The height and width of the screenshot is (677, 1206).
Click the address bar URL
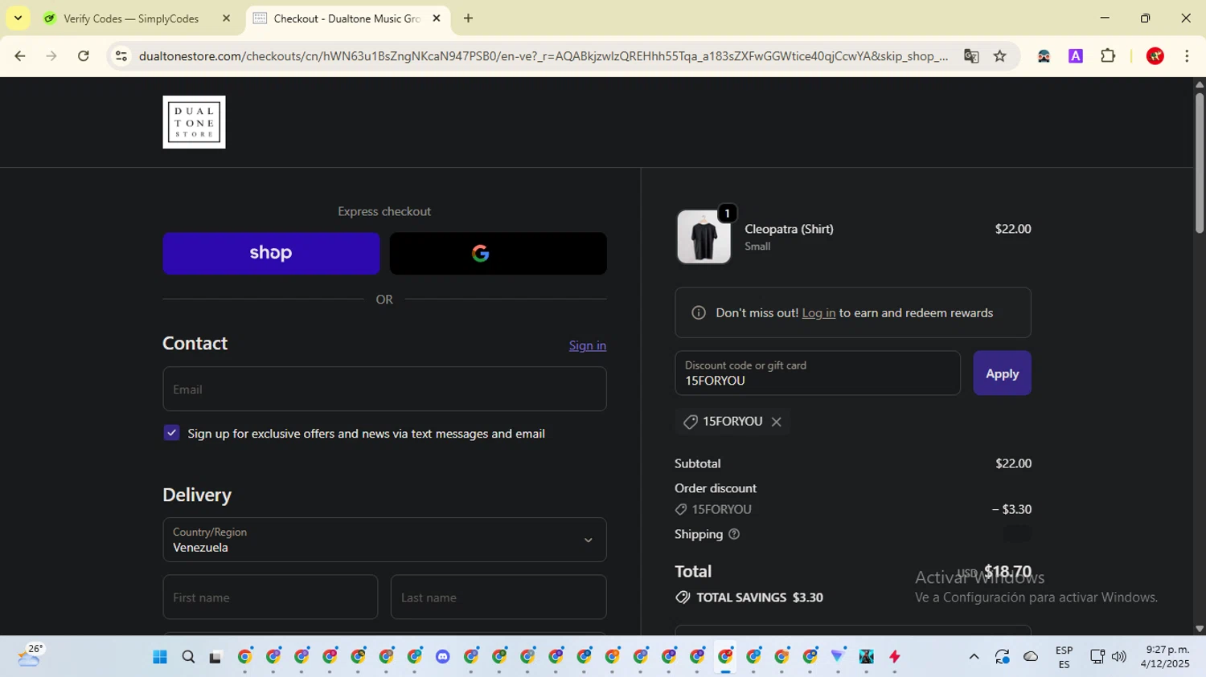(543, 56)
